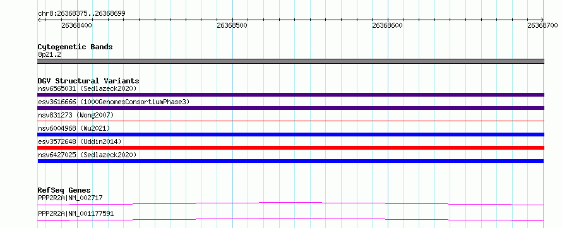The height and width of the screenshot is (228, 562).
Task: Click the 26368700 ruler position label
Action: click(x=542, y=25)
